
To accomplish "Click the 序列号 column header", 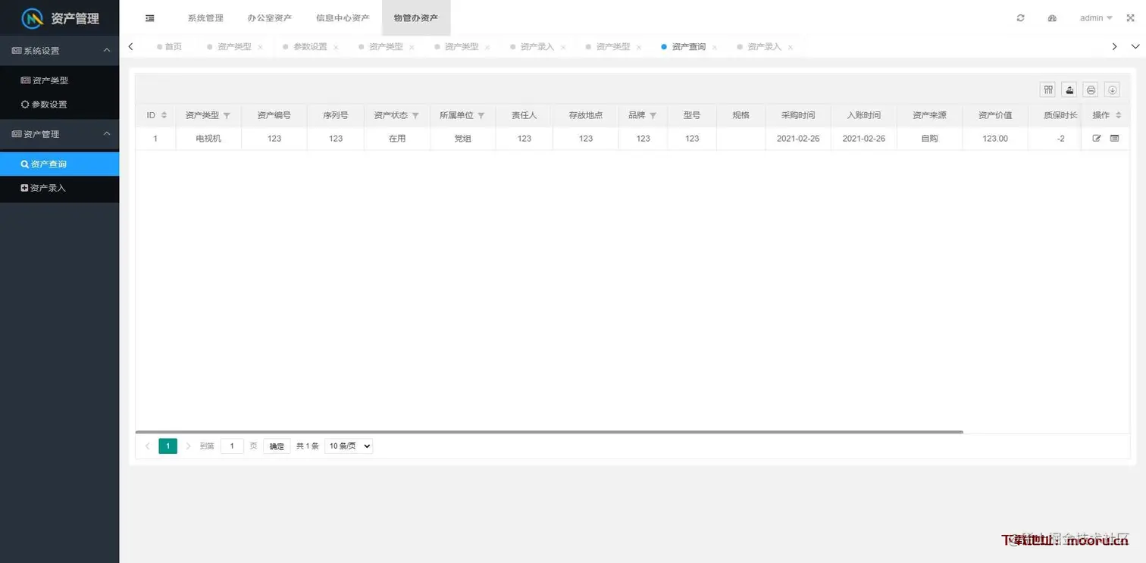I will [x=336, y=115].
